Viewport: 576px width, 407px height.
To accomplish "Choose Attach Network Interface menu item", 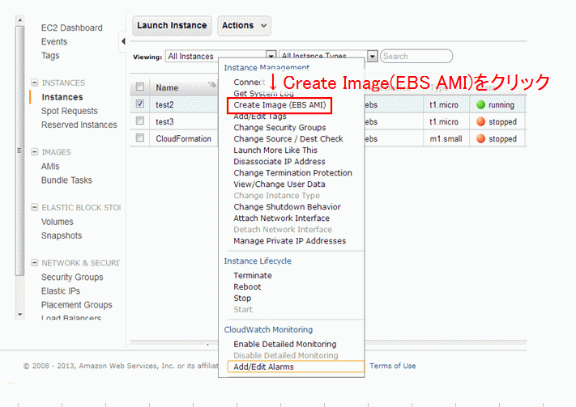I will click(282, 218).
